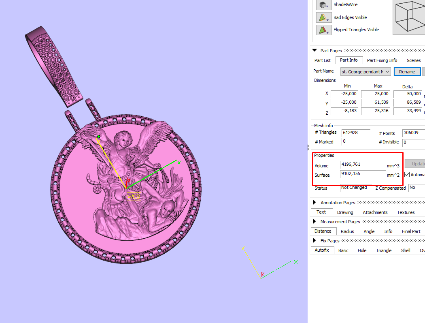Viewport: 425px width, 323px height.
Task: Toggle the Flipped Triangles Visible icon
Action: 324,30
